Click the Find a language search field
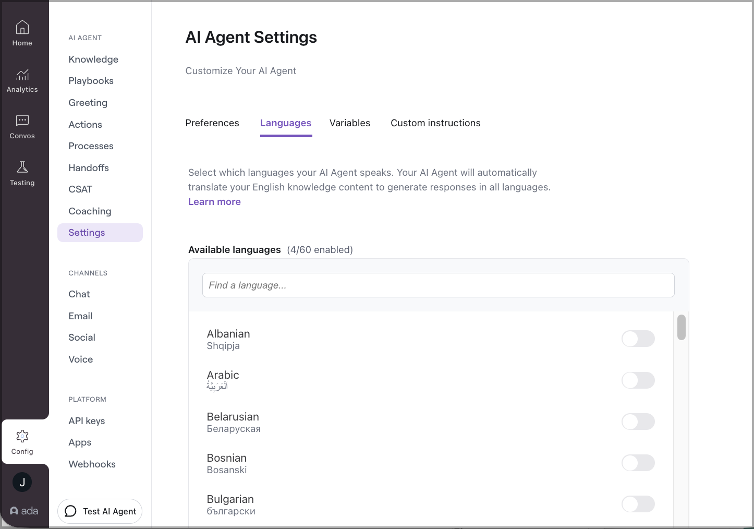Image resolution: width=754 pixels, height=529 pixels. (438, 285)
